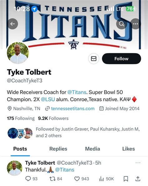This screenshot has width=148, height=186.
Task: Open the profile search magnifier icon
Action: click(121, 24)
